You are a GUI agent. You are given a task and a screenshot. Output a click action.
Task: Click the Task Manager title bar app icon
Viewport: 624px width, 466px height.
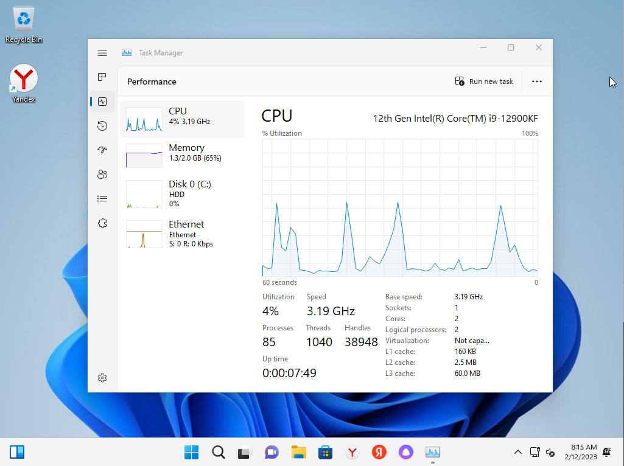[x=127, y=52]
